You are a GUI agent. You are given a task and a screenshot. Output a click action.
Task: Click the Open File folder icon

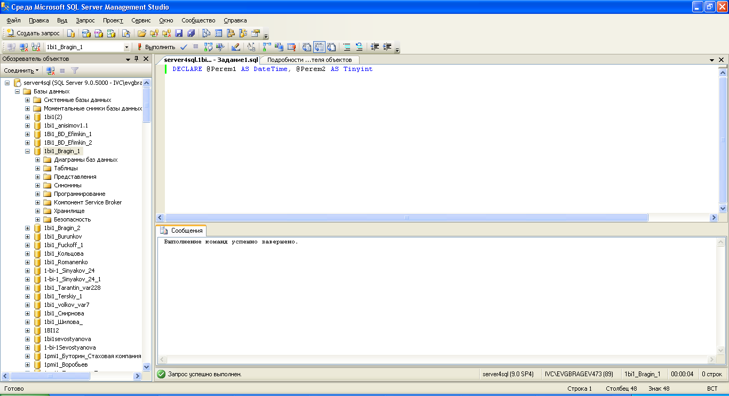click(x=142, y=33)
